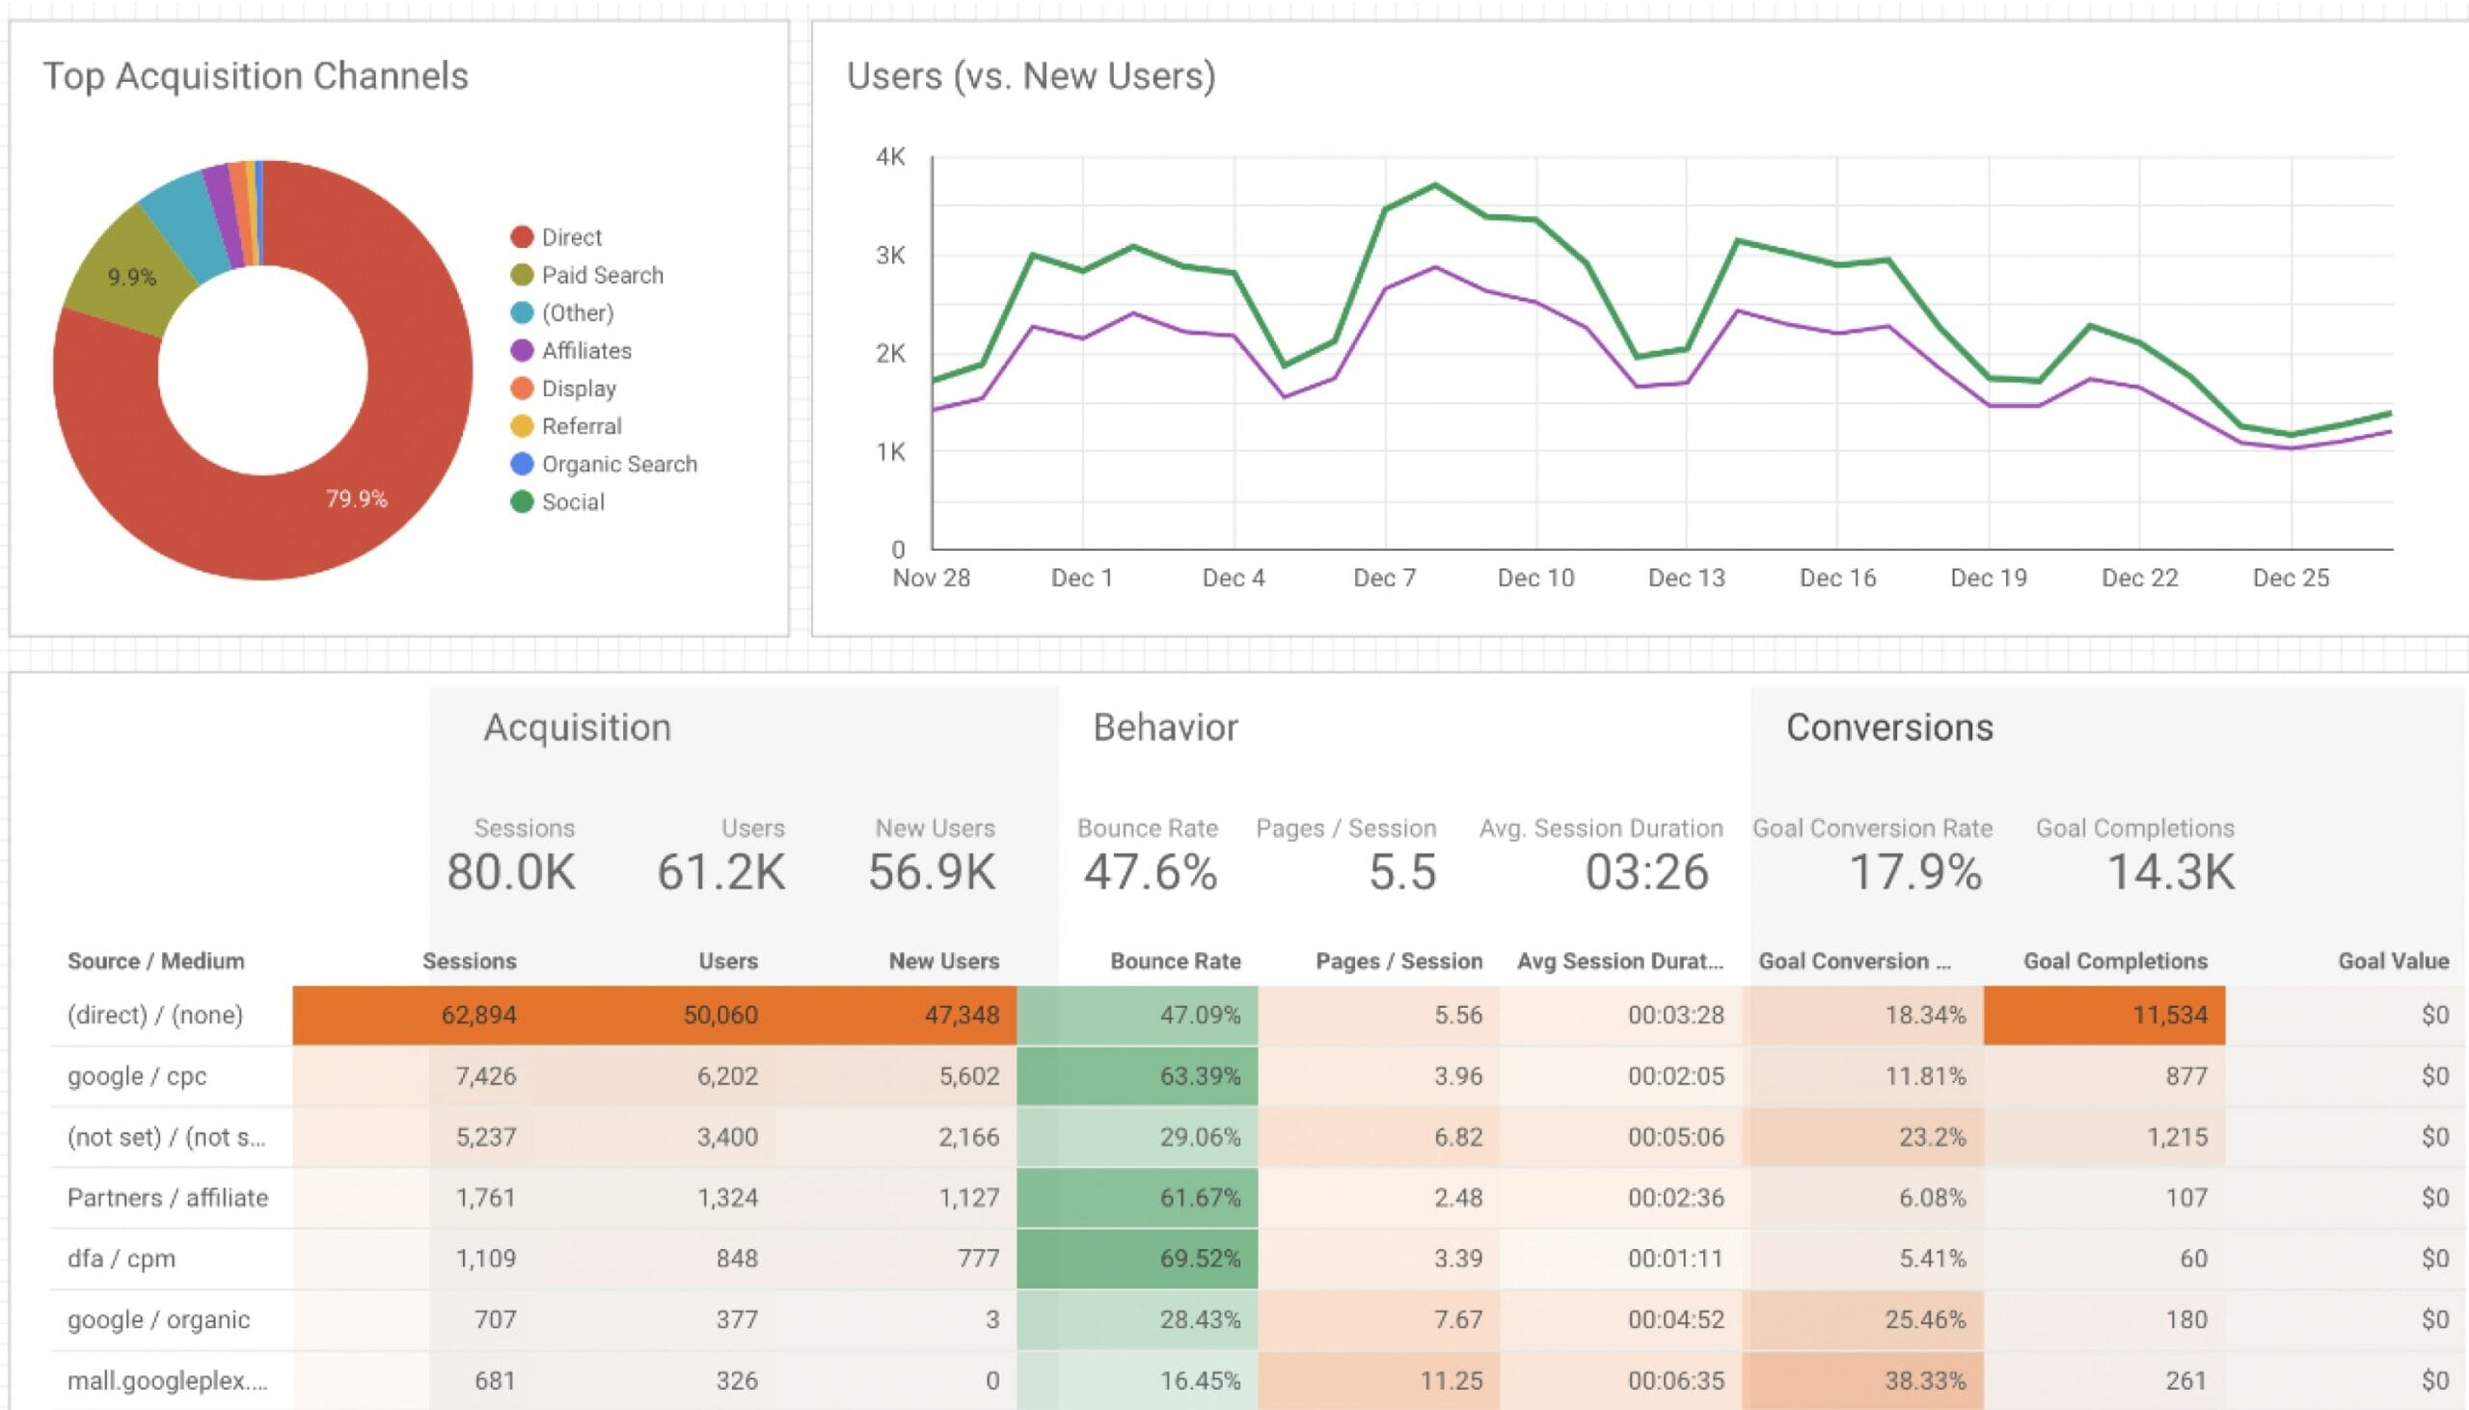Click the Organic Search legend dot
This screenshot has height=1410, width=2469.
pos(522,464)
